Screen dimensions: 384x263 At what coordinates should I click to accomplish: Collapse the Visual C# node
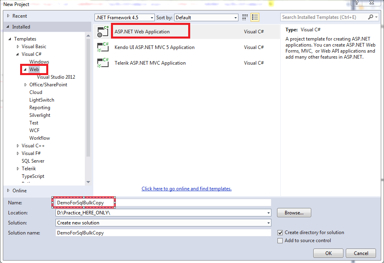point(17,54)
